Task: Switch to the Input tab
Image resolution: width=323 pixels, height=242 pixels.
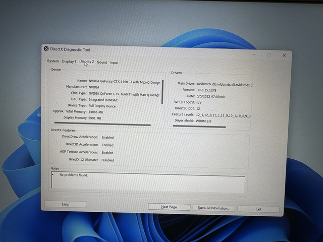Action: pos(114,63)
